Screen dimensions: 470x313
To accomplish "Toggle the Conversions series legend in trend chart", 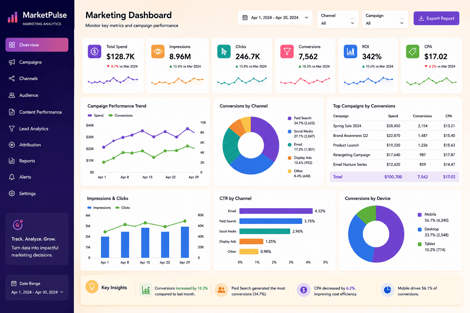I will [x=121, y=116].
